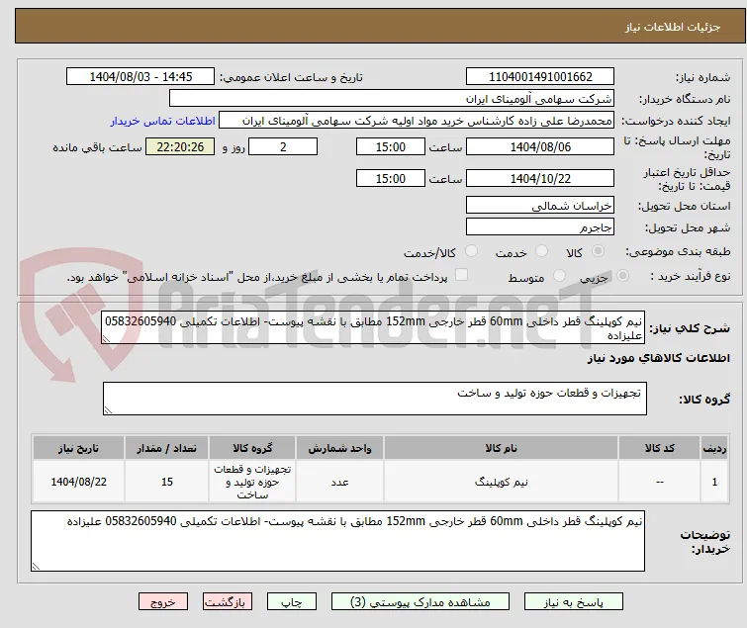Click the remaining days field showing 2
This screenshot has width=747, height=628.
point(283,146)
